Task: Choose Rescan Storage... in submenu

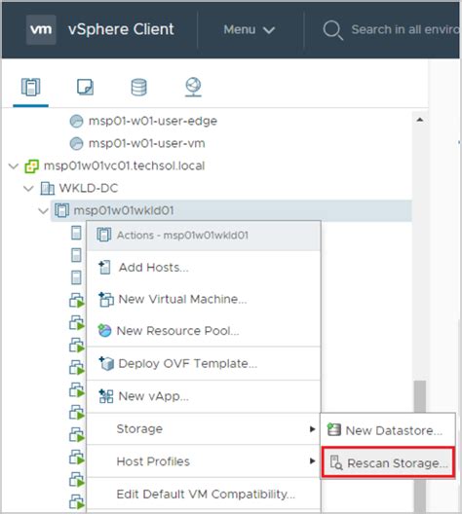Action: pos(388,462)
